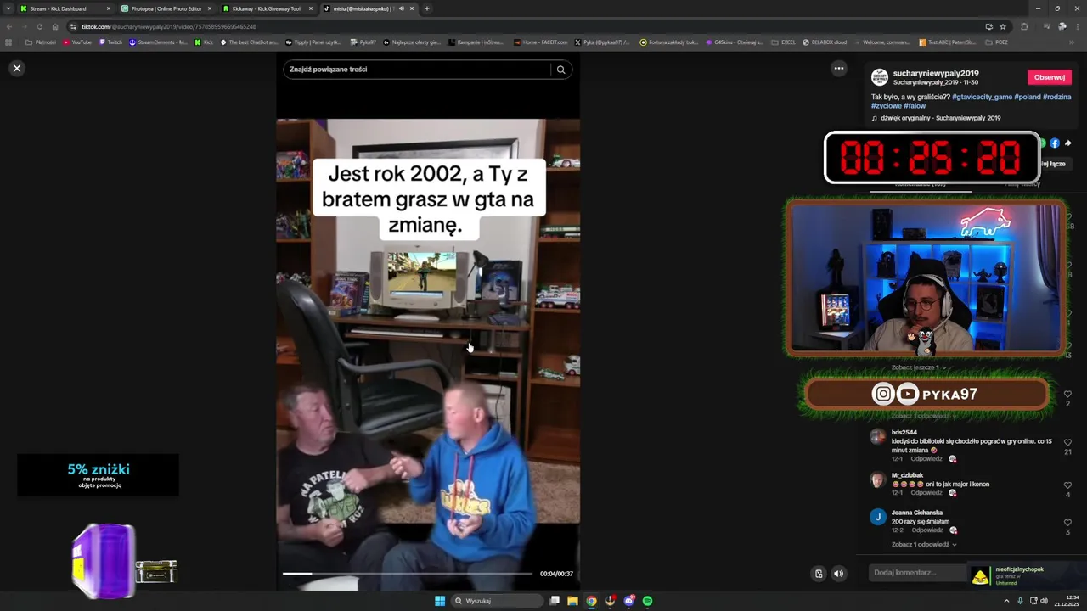Bookmark this page with the star icon
This screenshot has height=611, width=1087.
pos(1002,26)
